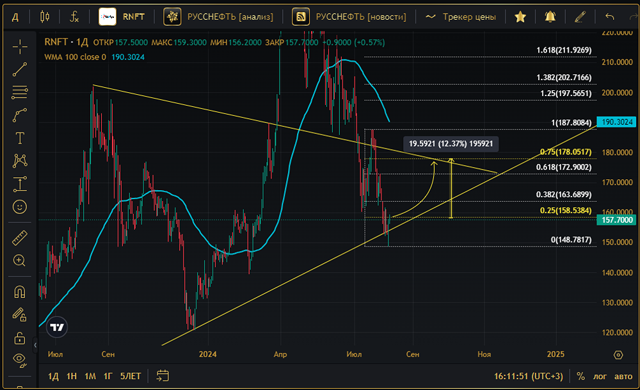
Task: Select the crosshair cursor tool
Action: [20, 47]
